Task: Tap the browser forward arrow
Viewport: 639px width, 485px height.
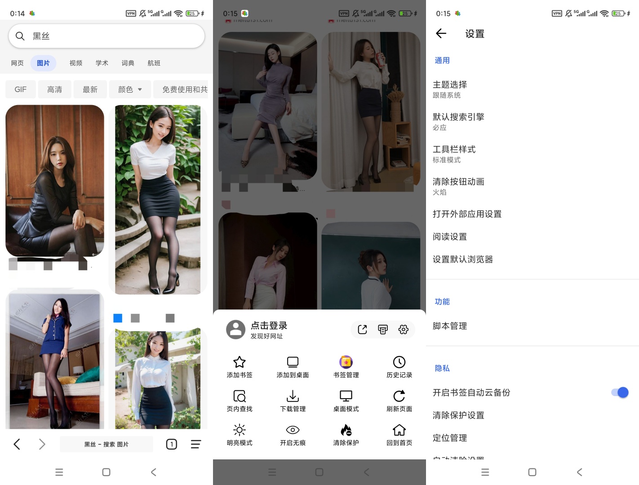Action: pos(42,444)
